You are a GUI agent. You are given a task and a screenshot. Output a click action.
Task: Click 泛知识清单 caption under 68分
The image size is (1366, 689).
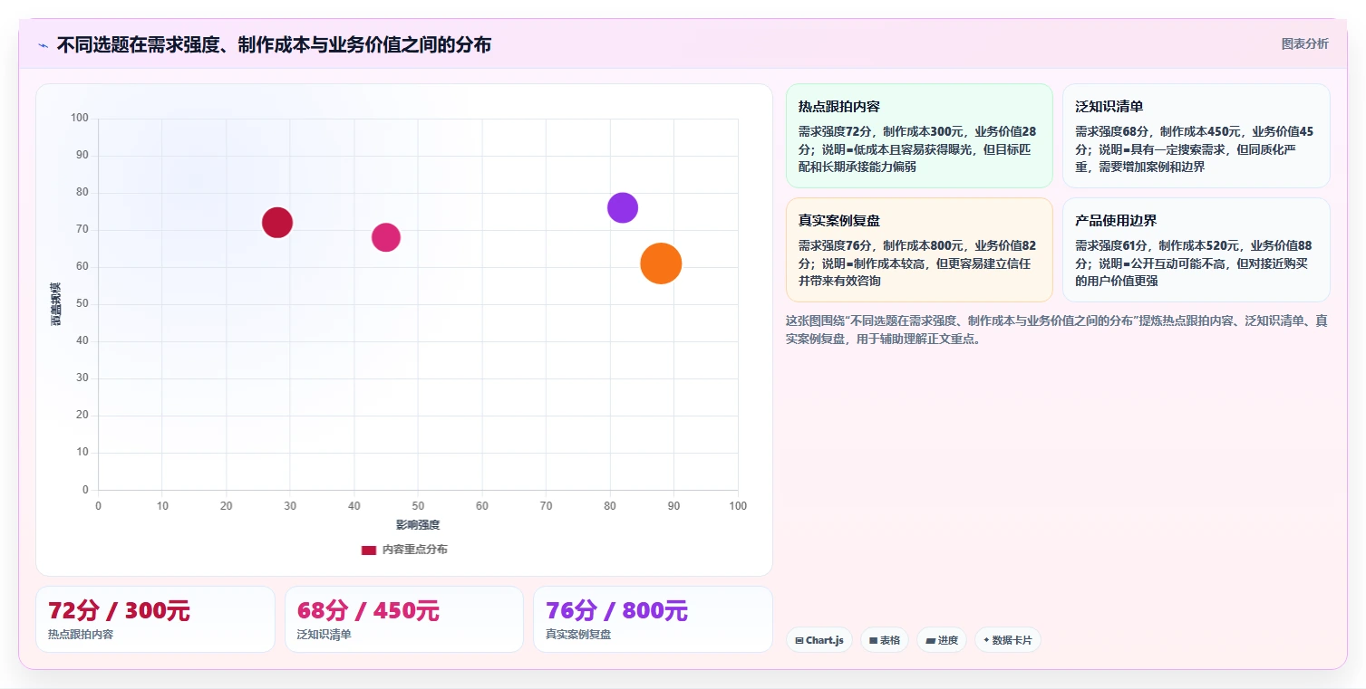325,635
